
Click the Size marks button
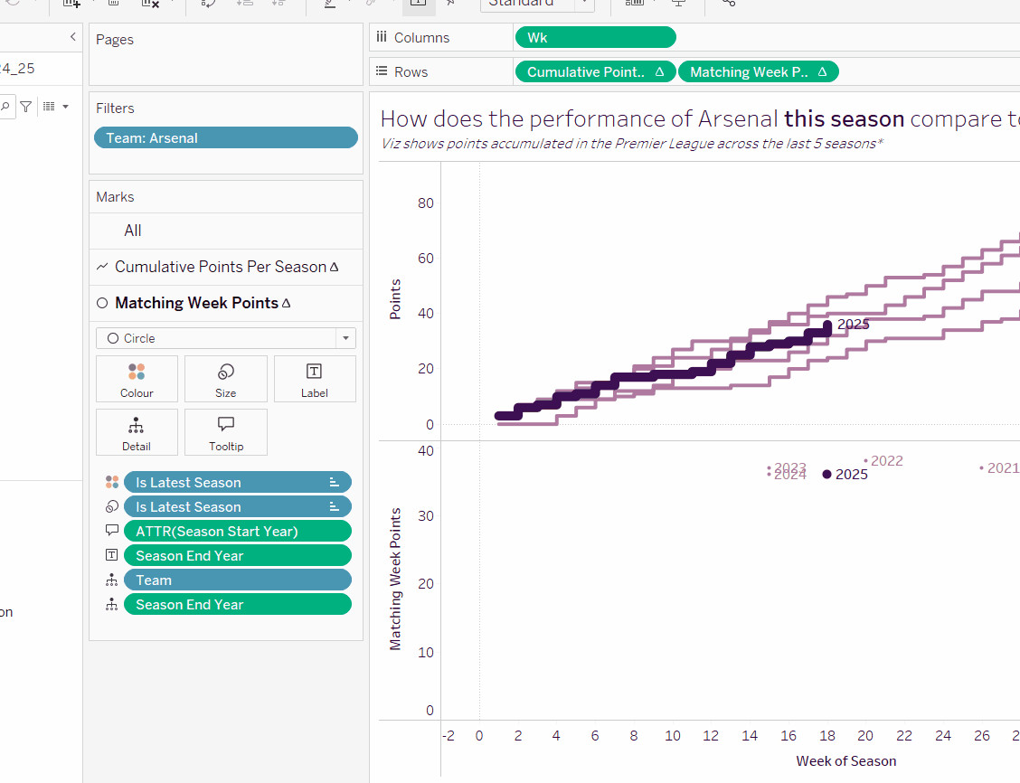[226, 379]
